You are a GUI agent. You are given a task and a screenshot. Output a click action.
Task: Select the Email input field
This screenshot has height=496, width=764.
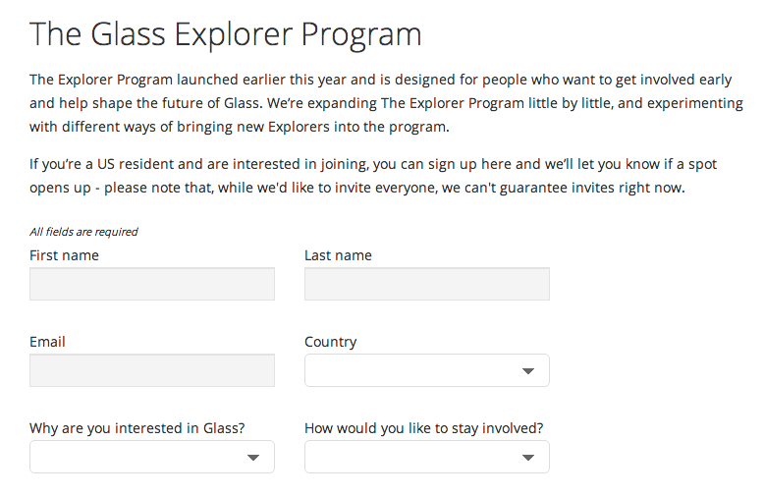pyautogui.click(x=151, y=370)
